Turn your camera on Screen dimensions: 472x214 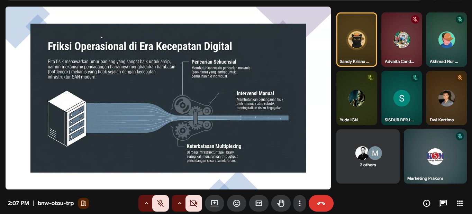pos(193,203)
